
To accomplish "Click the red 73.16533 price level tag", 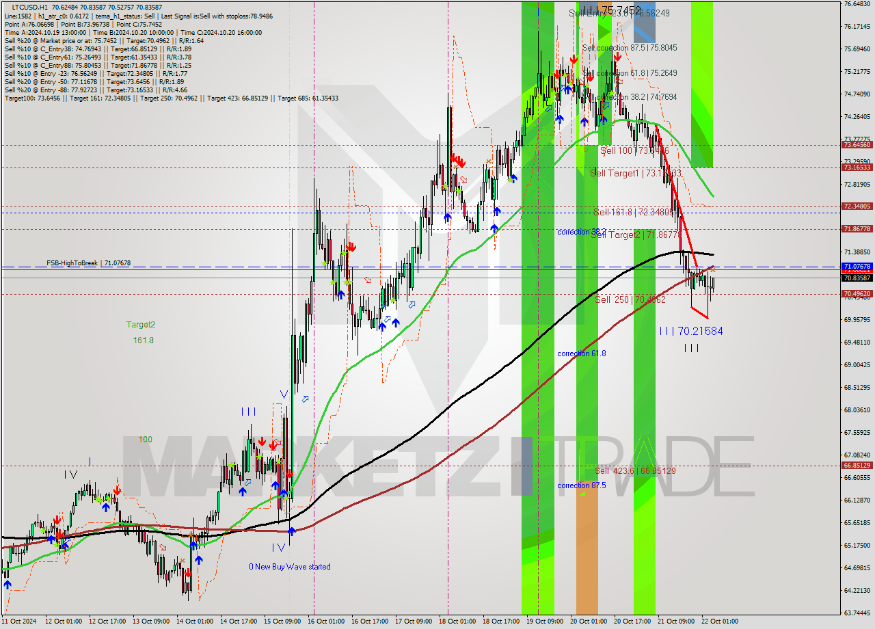I will tap(857, 167).
